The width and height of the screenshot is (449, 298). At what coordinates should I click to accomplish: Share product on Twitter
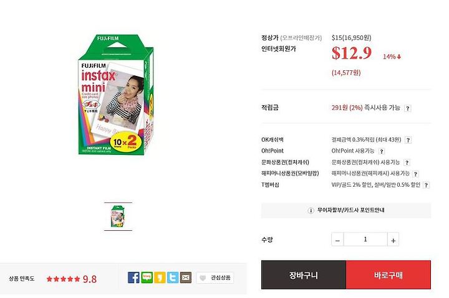(173, 277)
